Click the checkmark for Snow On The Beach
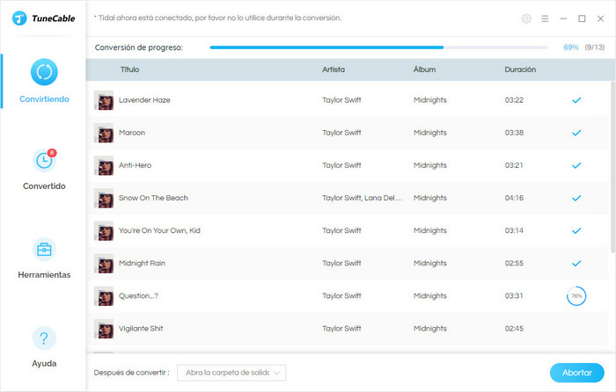616x392 pixels. point(576,198)
